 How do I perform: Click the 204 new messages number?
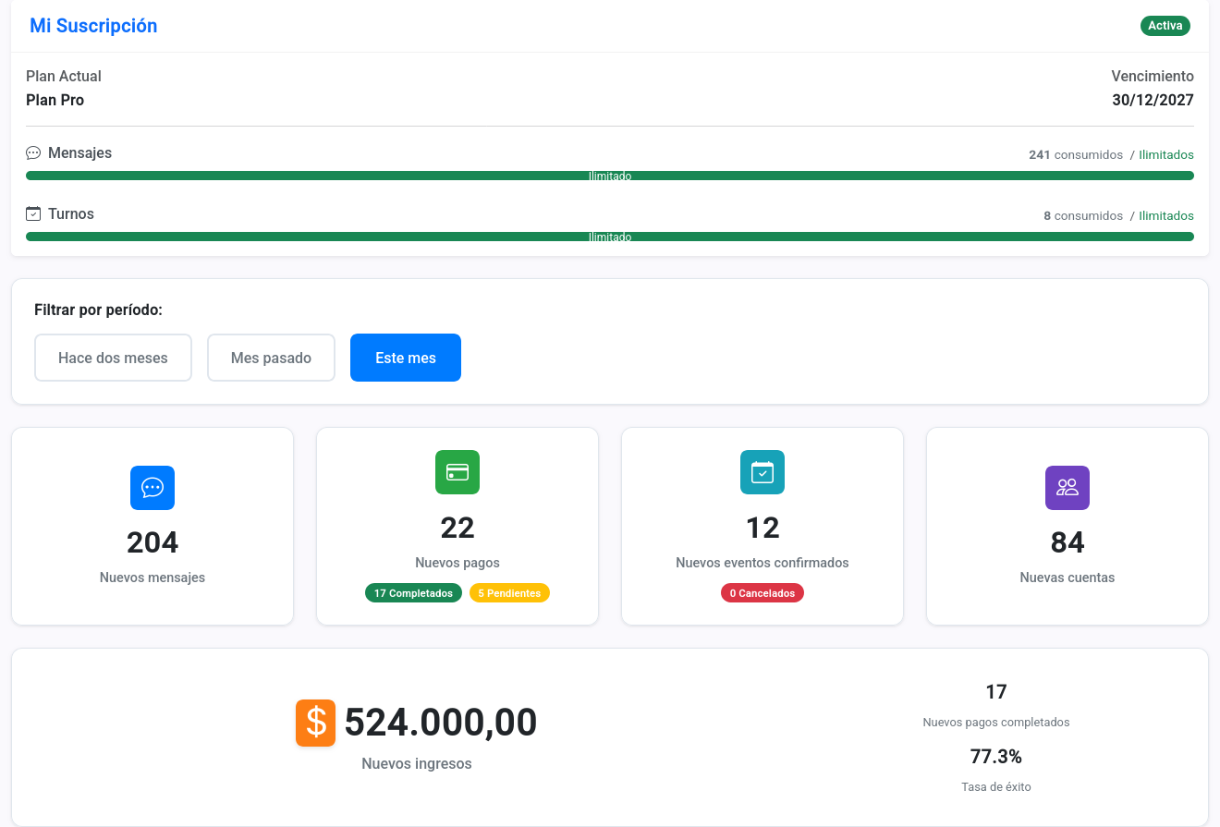(x=152, y=542)
